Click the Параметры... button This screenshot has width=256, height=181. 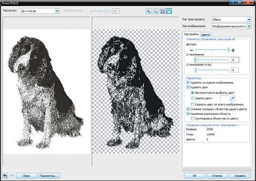point(49,175)
